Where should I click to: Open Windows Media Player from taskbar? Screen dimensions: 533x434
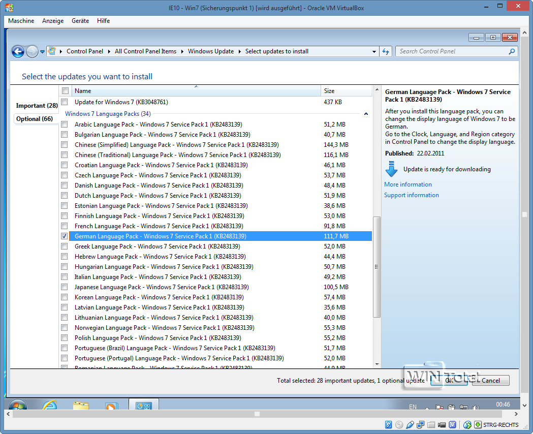(x=111, y=406)
